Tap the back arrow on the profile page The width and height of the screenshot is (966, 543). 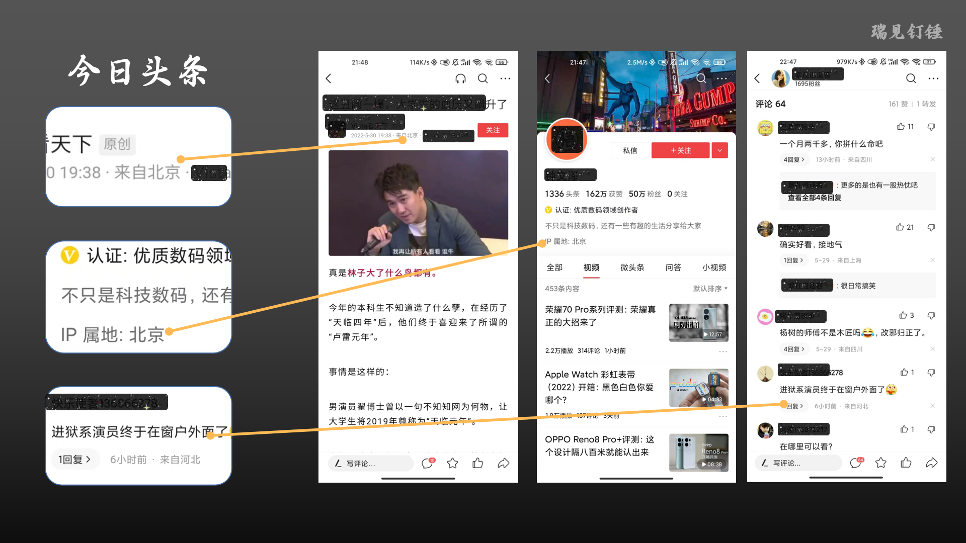[547, 78]
